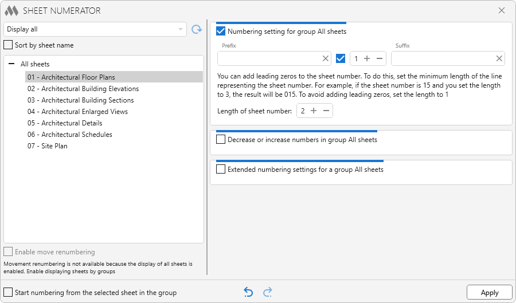
Task: Clear the Prefix field with X icon
Action: pos(325,58)
